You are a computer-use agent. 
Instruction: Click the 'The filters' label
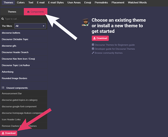[x=7, y=26]
